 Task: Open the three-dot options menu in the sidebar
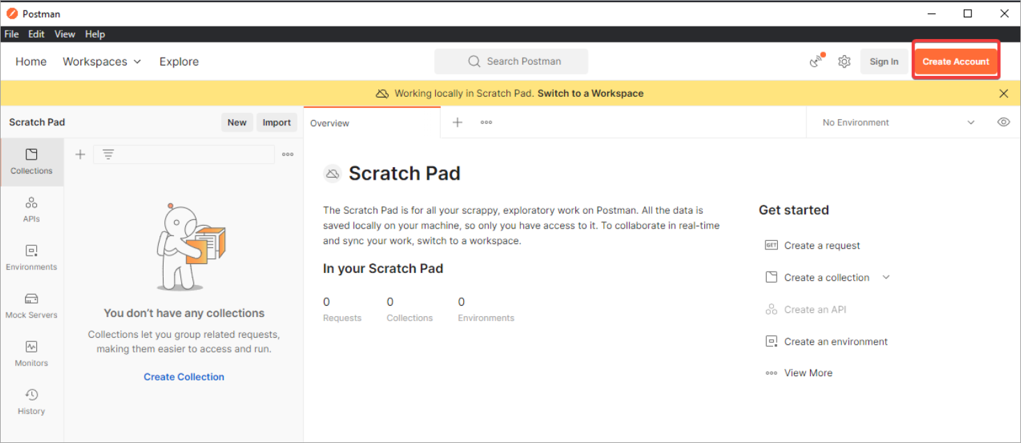[288, 155]
